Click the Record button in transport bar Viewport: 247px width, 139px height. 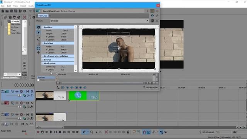tap(38, 132)
